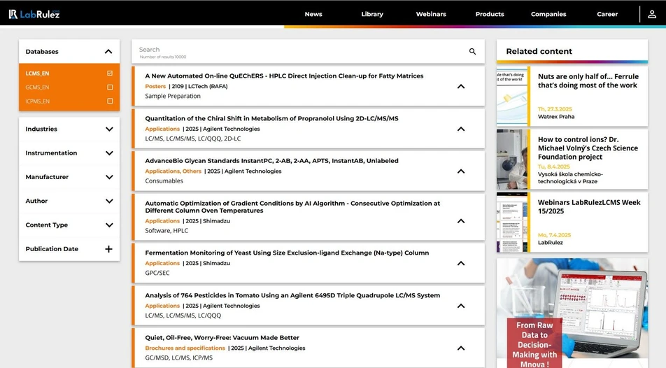Click the Brochures and specifications label

pyautogui.click(x=185, y=348)
